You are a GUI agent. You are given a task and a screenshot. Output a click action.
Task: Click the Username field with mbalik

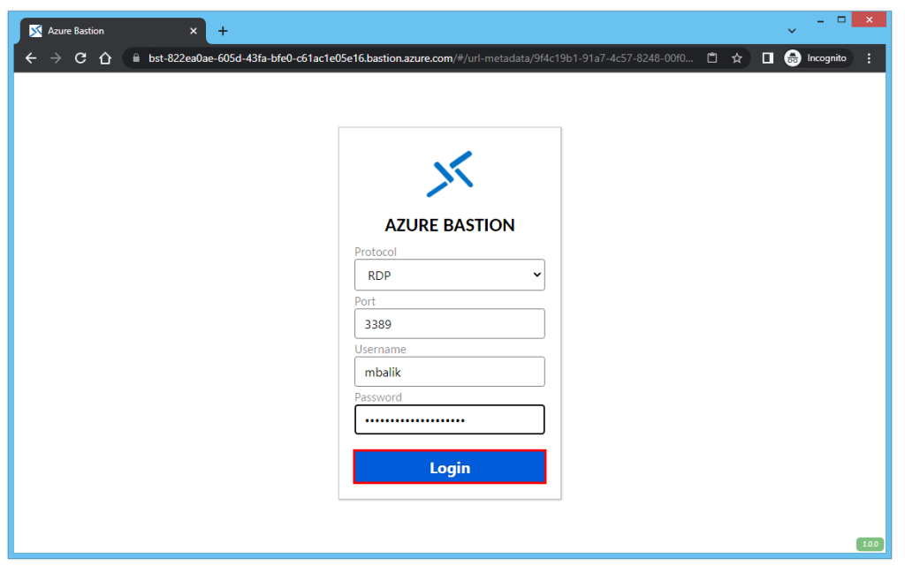point(450,372)
